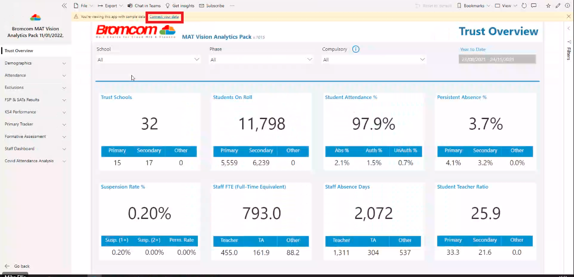Open the More options ellipsis menu
574x277 pixels.
232,6
